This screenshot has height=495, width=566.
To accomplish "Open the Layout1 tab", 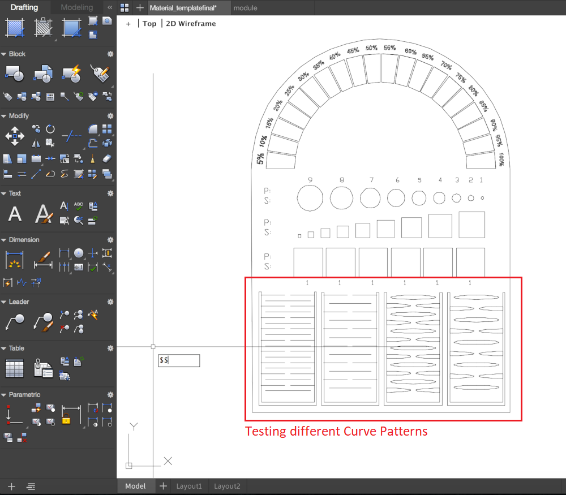I will point(189,486).
